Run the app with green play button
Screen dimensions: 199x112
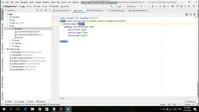141,6
